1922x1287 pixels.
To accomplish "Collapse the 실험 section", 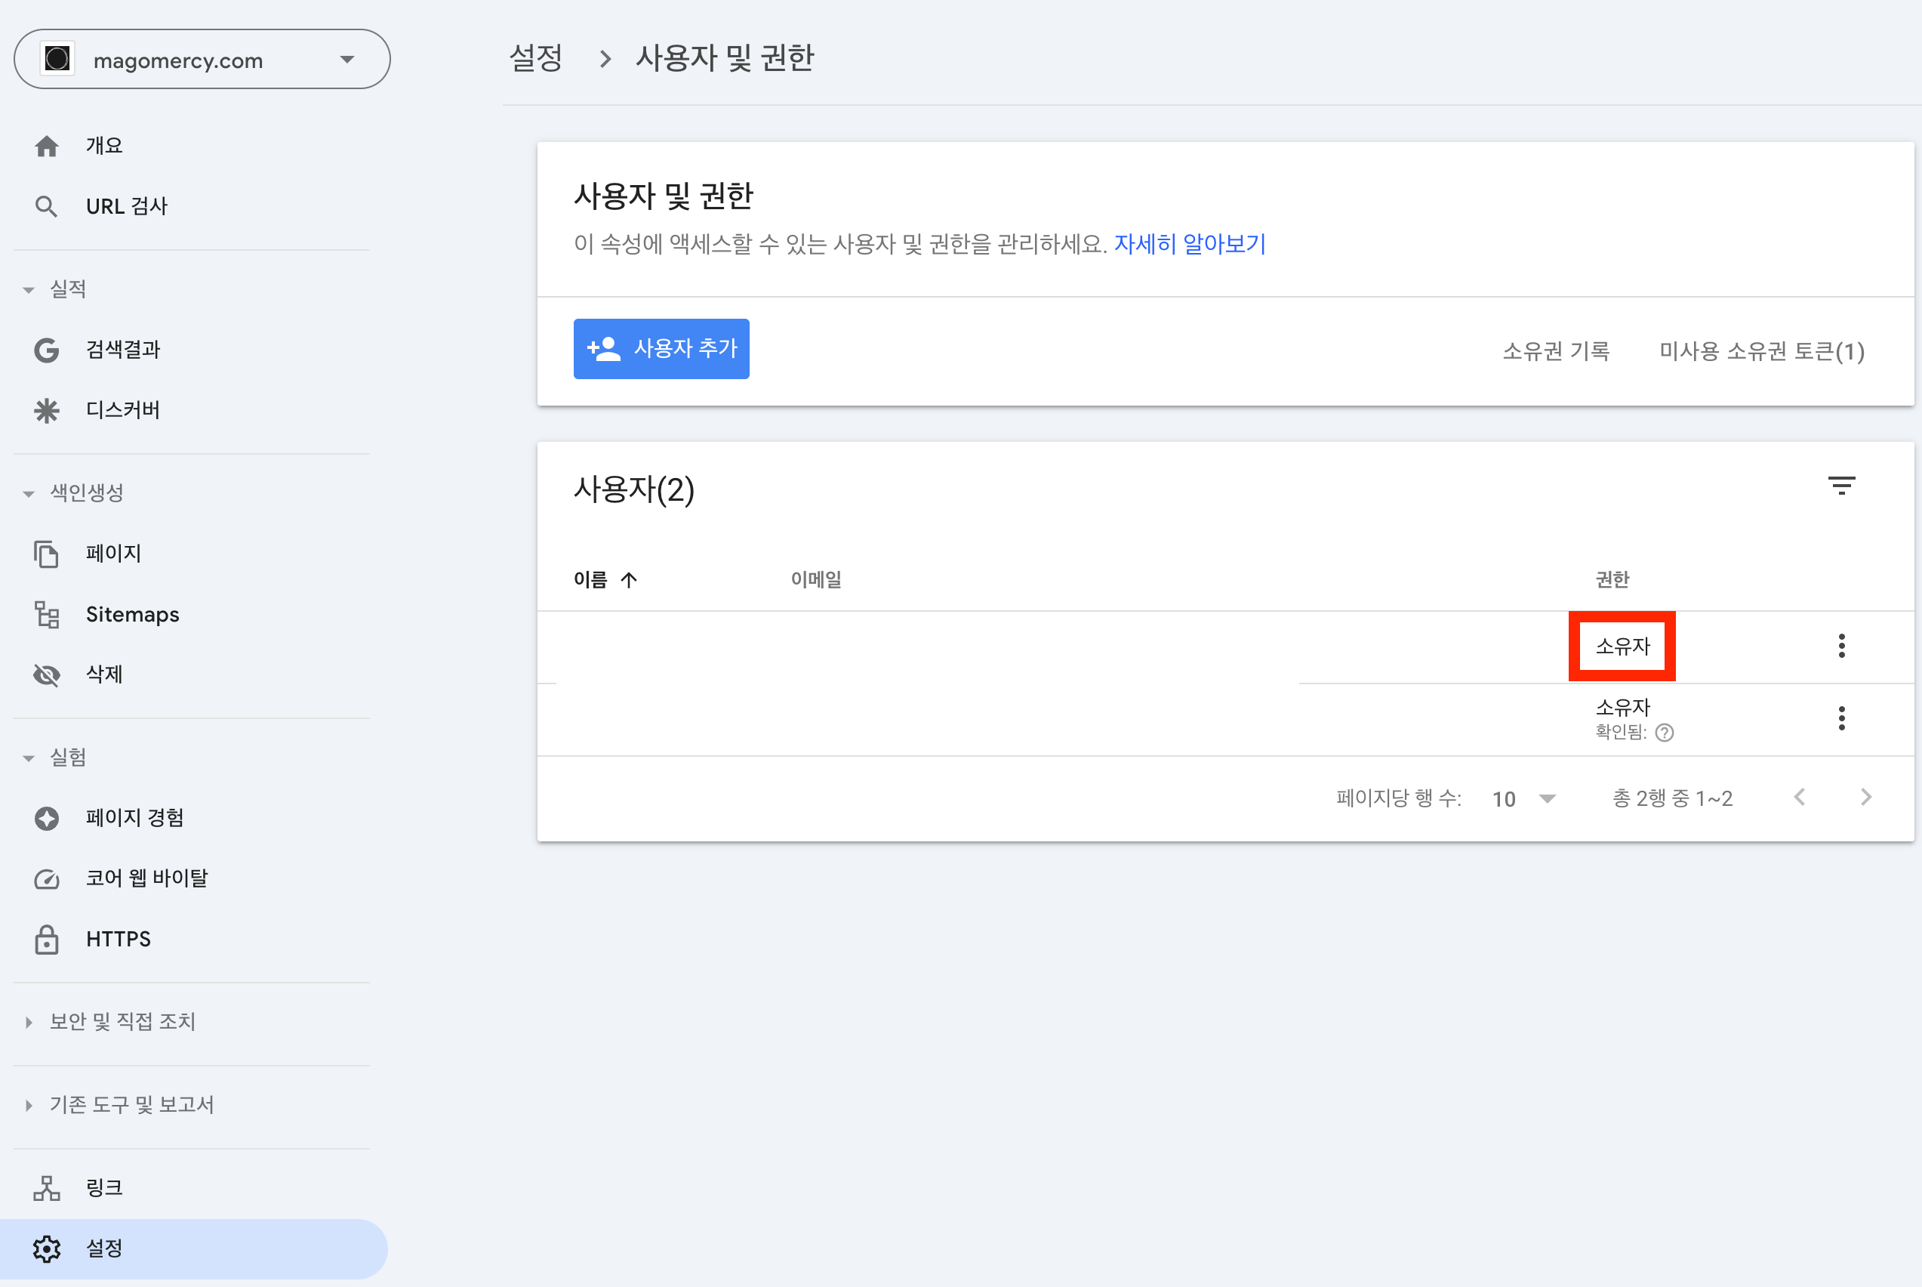I will (29, 758).
